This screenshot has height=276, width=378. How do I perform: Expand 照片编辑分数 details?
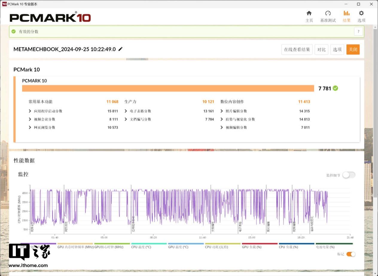pos(222,111)
